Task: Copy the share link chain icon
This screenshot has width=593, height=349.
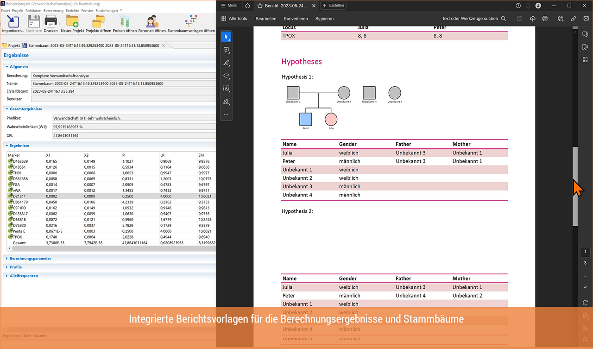Action: click(574, 19)
